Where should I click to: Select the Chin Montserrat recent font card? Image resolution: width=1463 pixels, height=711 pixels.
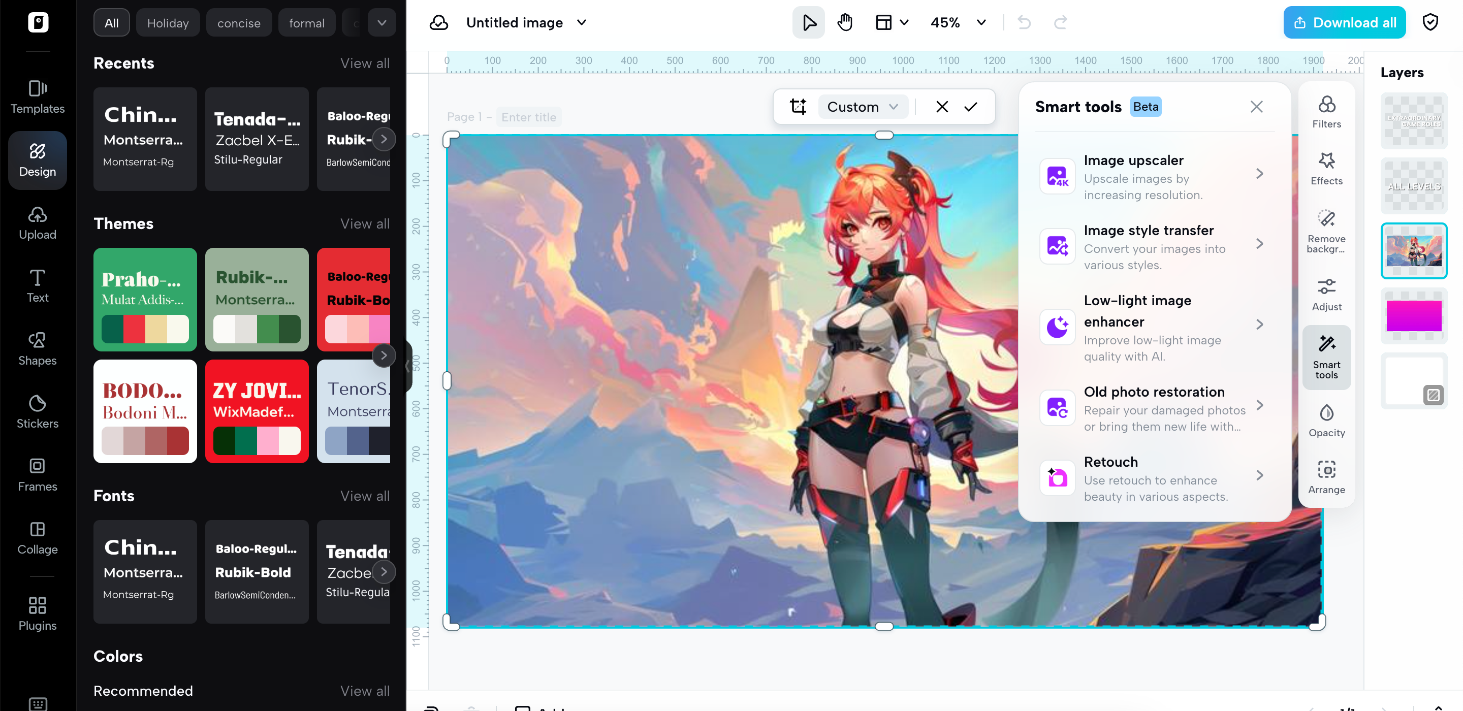(145, 139)
